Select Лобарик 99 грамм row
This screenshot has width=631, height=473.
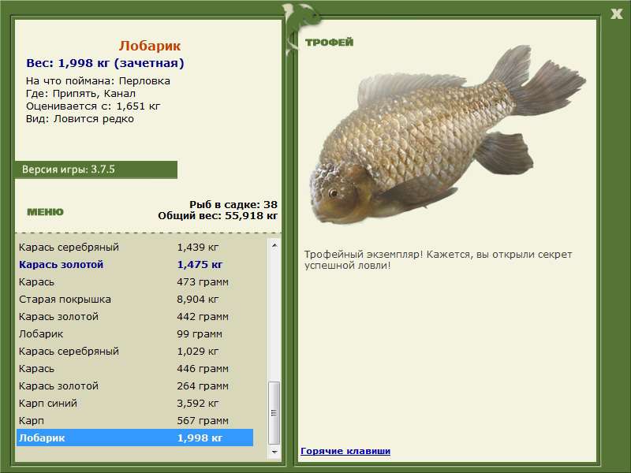point(135,333)
